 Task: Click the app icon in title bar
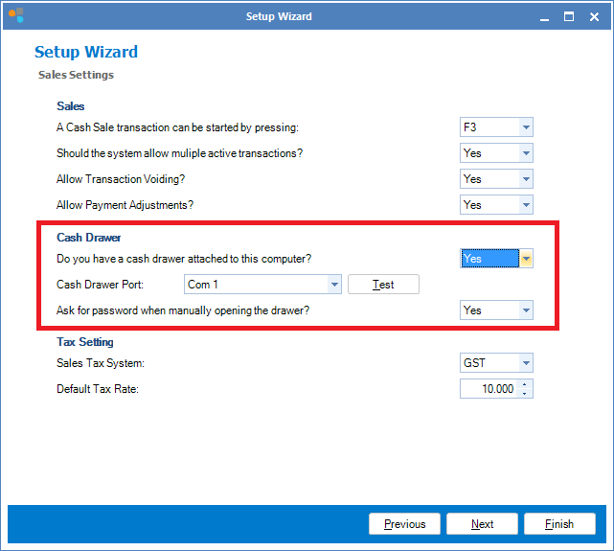click(15, 15)
